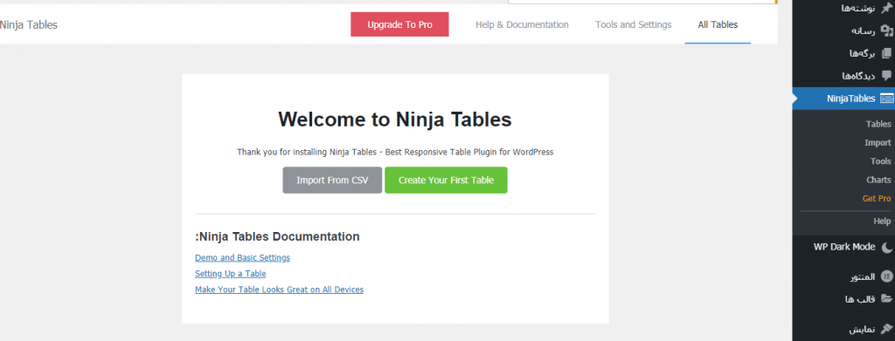Click the Ninja Tables header title
Image resolution: width=895 pixels, height=341 pixels.
tap(29, 25)
